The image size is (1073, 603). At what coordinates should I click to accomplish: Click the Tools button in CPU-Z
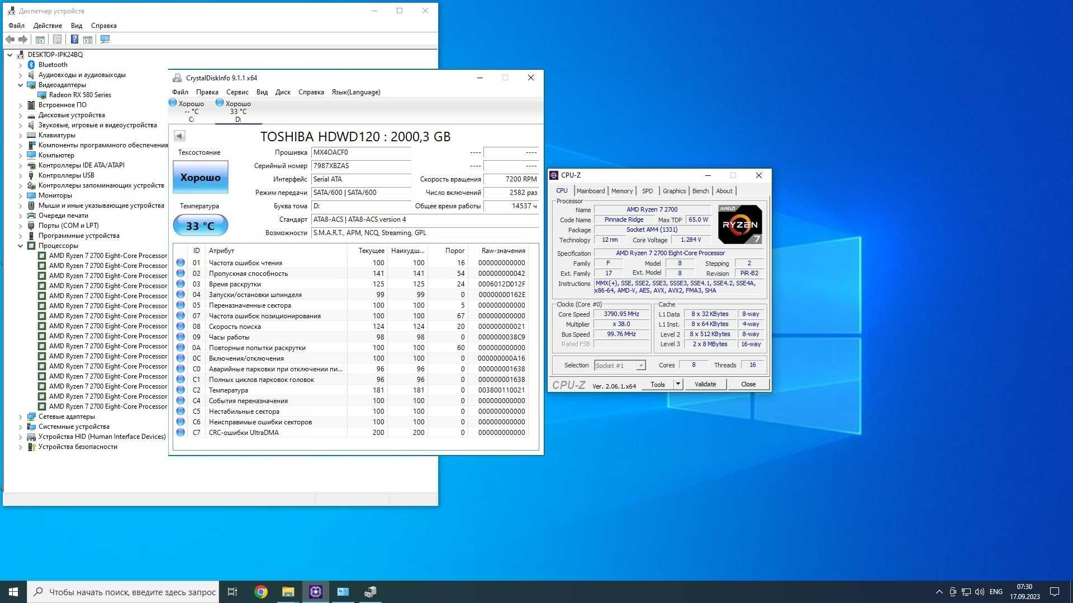[658, 384]
